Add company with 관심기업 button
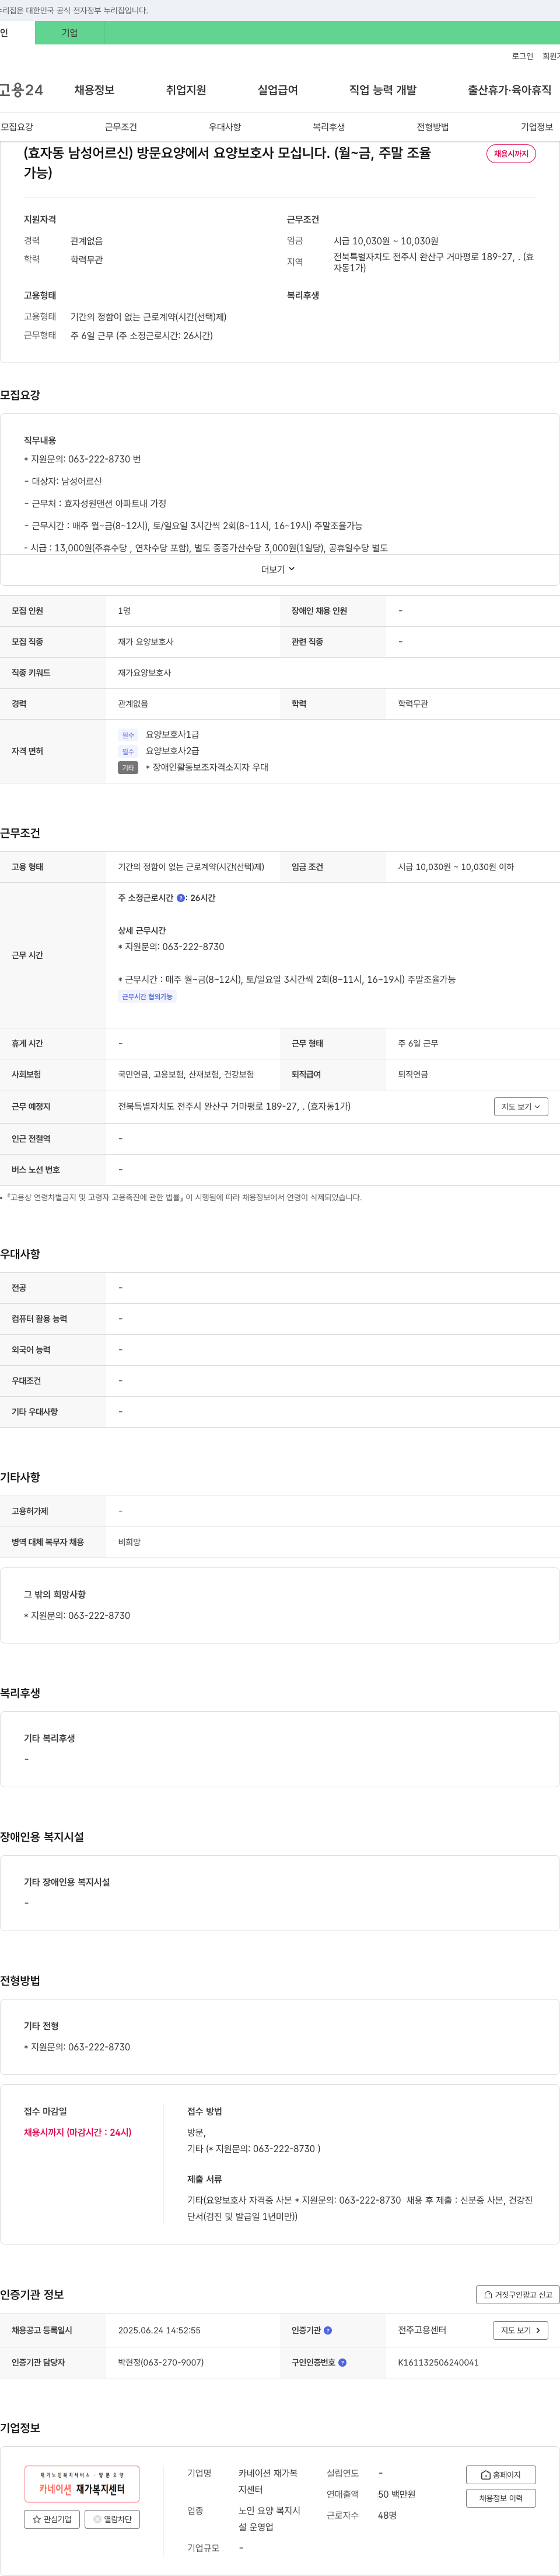Viewport: 560px width, 2576px height. coord(52,2519)
